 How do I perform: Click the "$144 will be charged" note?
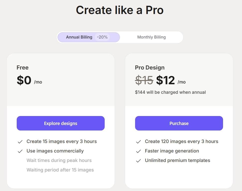pos(170,92)
